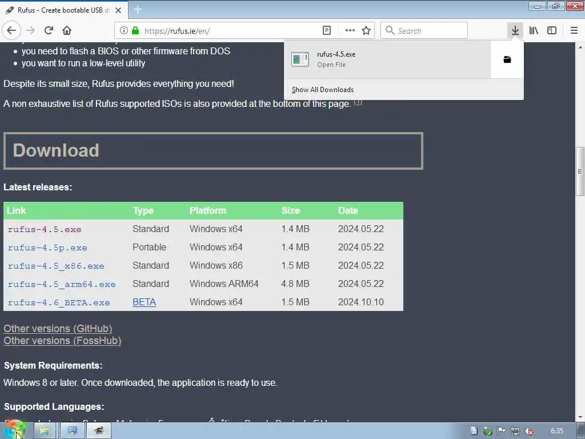Go back to the previous page

point(11,30)
